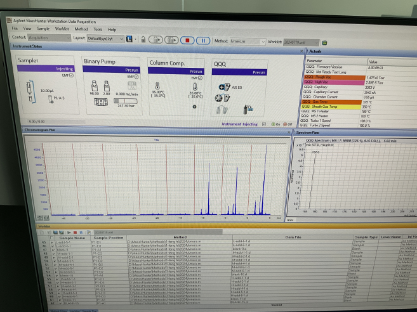The width and height of the screenshot is (417, 312).
Task: Pause the run with blue pause button
Action: tap(203, 41)
